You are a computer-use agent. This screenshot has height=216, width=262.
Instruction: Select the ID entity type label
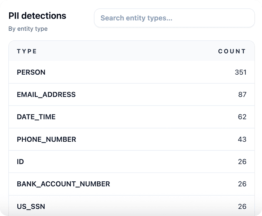(x=20, y=162)
